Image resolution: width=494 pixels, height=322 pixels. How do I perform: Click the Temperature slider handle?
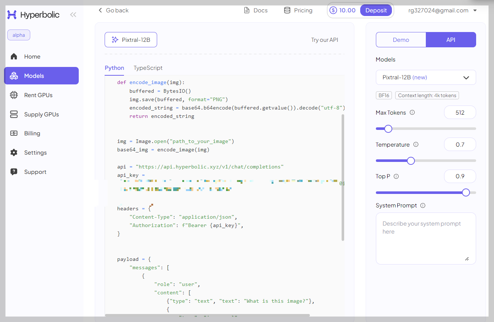pos(411,161)
